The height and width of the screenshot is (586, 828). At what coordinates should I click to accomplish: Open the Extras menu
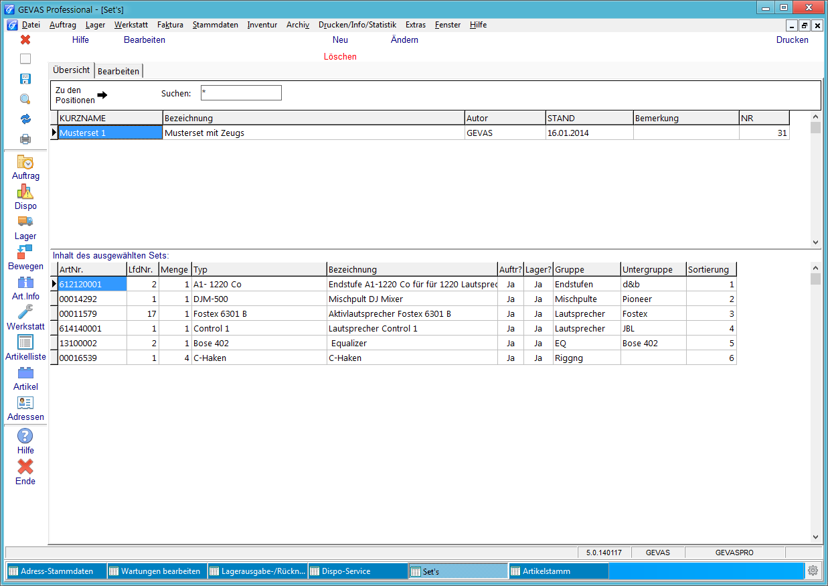[x=416, y=25]
